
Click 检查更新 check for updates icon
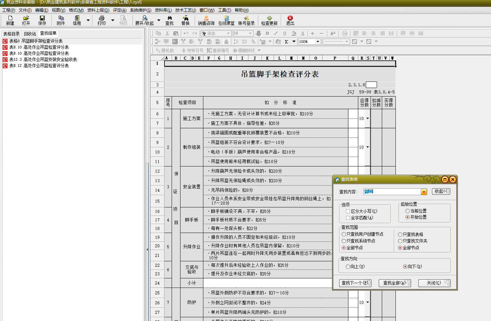pos(269,20)
